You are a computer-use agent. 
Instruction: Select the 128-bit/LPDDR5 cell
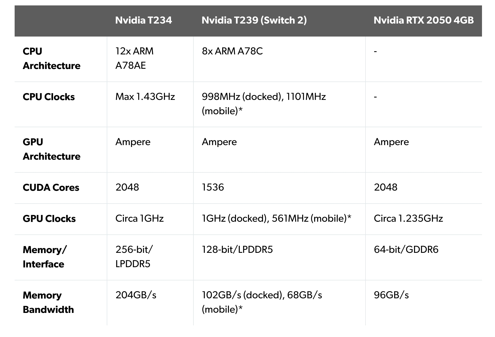(237, 250)
